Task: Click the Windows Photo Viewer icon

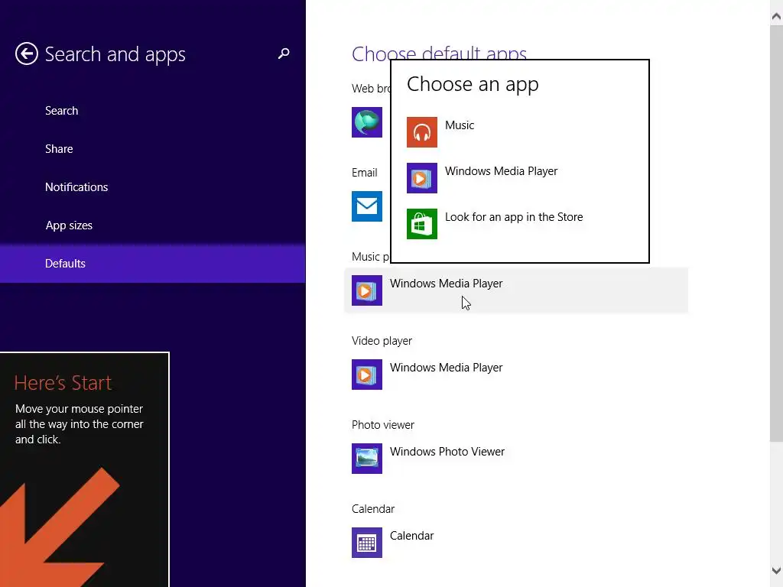Action: pyautogui.click(x=366, y=459)
